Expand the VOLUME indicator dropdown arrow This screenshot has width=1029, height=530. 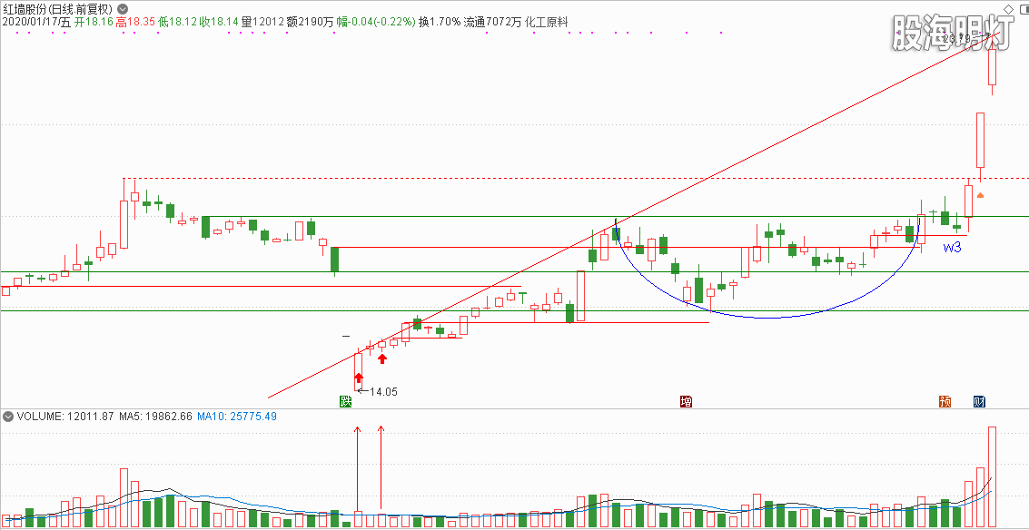[8, 416]
